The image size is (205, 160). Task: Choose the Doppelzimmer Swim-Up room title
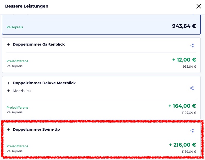(36, 130)
